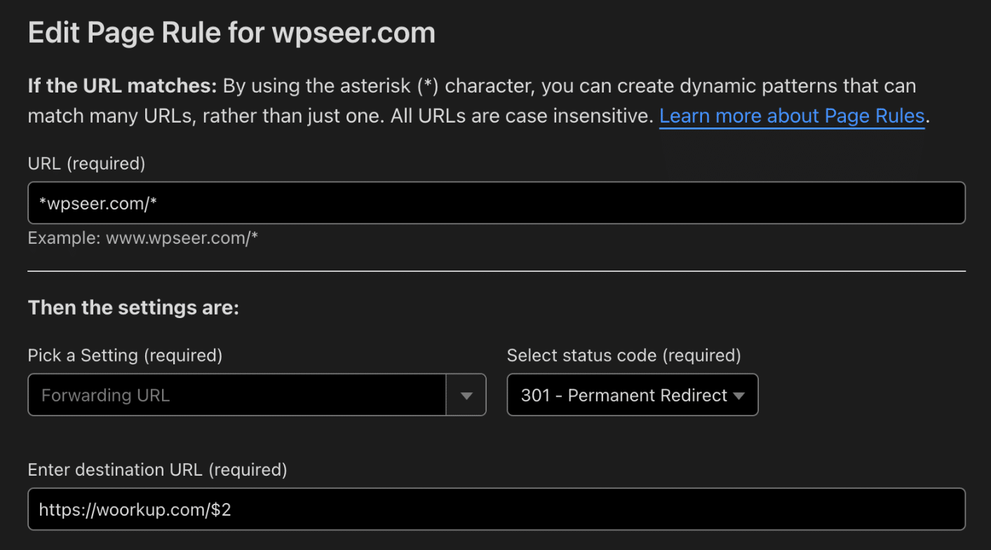The width and height of the screenshot is (991, 550).
Task: Click the Example: www.wpseer.com/* hint text
Action: pyautogui.click(x=143, y=238)
